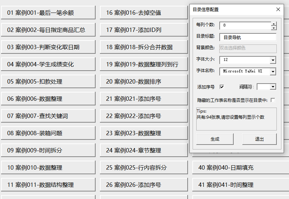Jump to 25 案例025-行内容拆分
Viewport: 289px width, 199px height.
(x=144, y=167)
